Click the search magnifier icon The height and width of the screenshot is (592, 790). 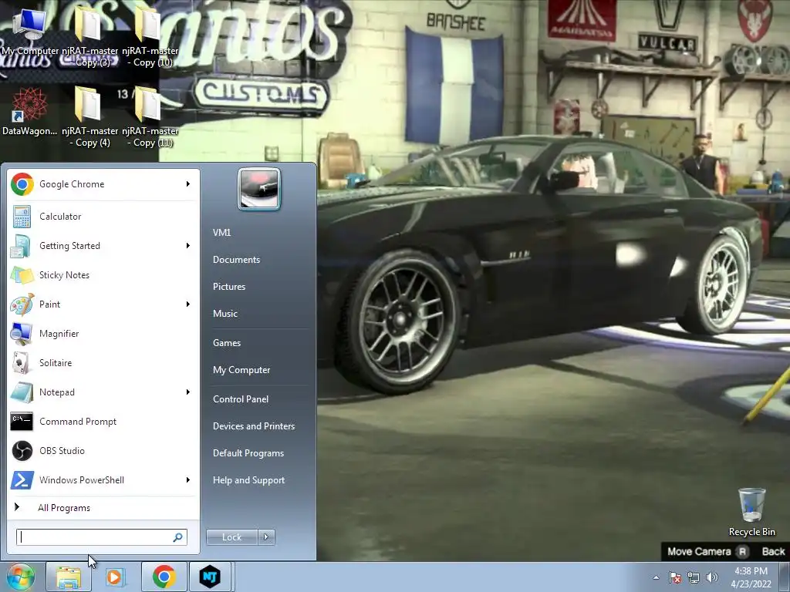click(178, 537)
